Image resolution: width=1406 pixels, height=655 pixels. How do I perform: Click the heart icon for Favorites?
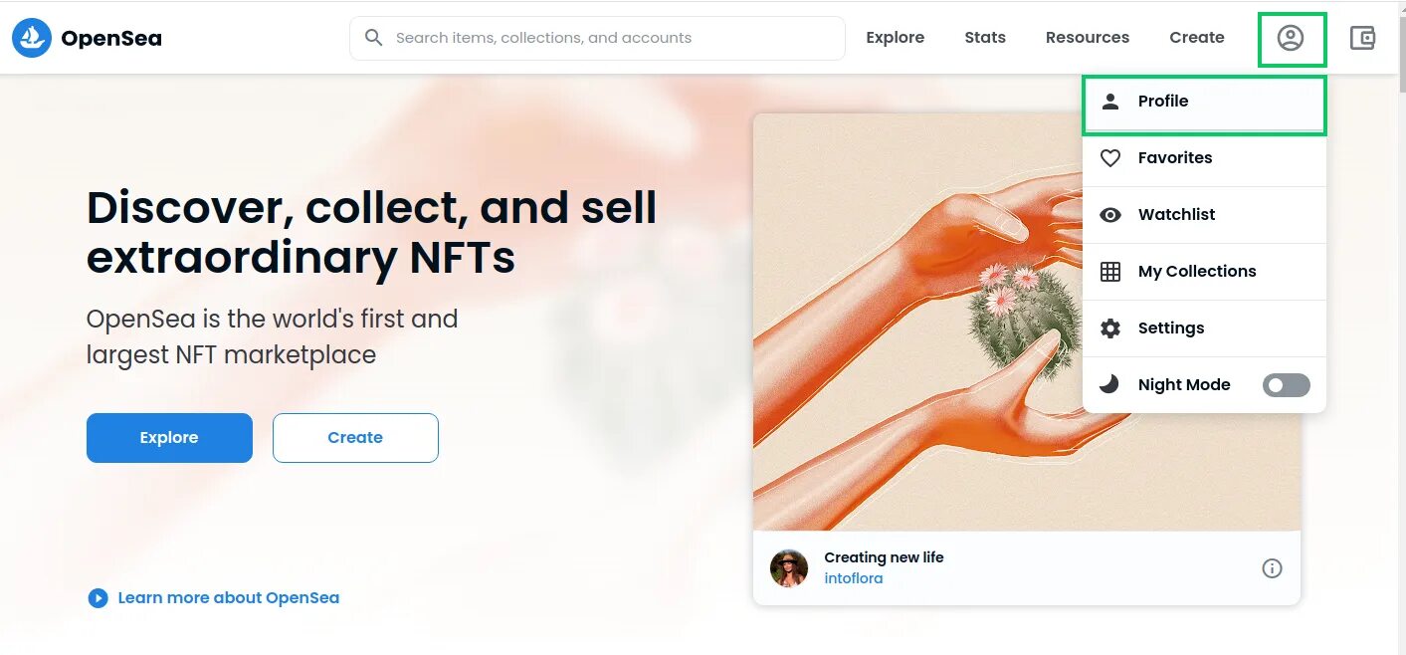pos(1110,158)
